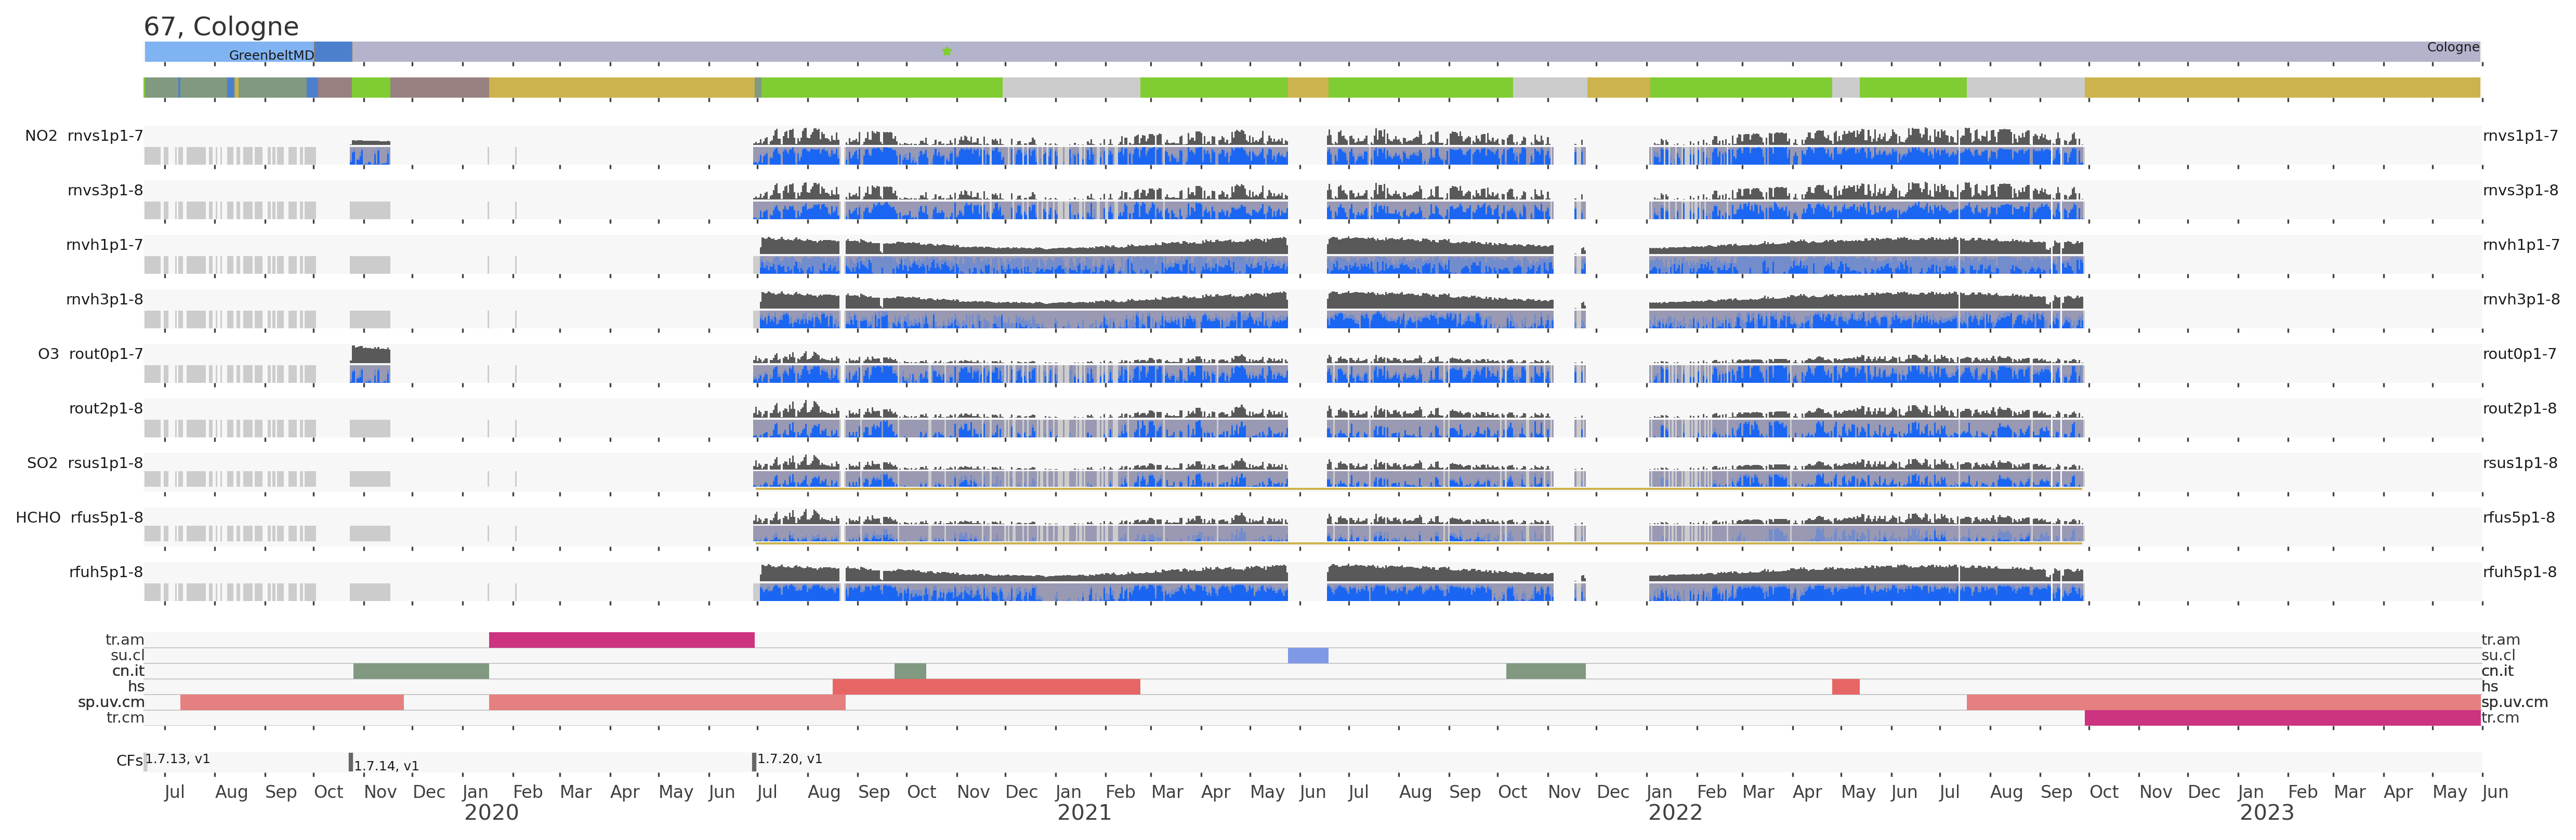Click the magenta tr.am status bar
The image size is (2576, 840).
621,640
